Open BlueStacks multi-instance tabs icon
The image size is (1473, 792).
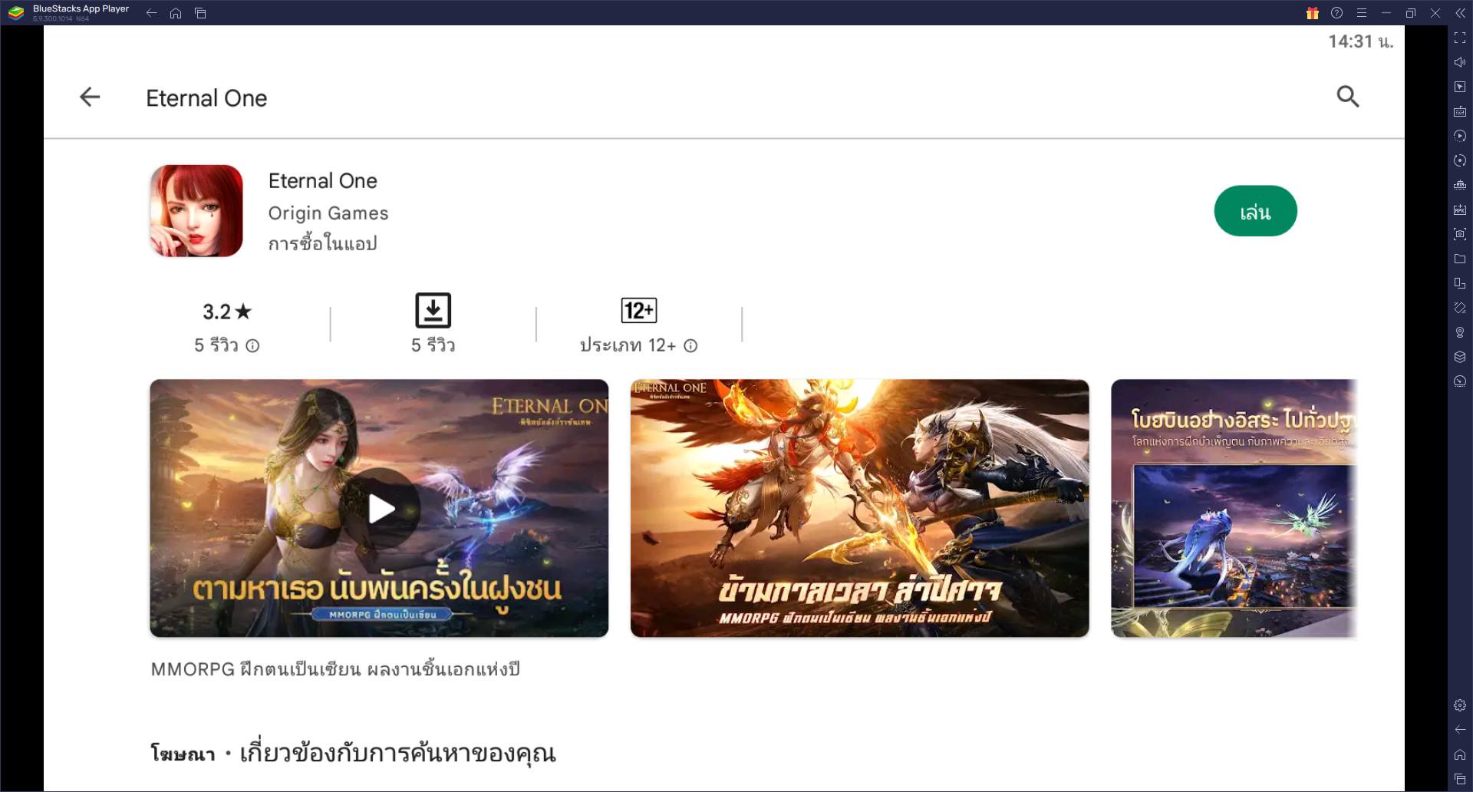click(x=200, y=13)
